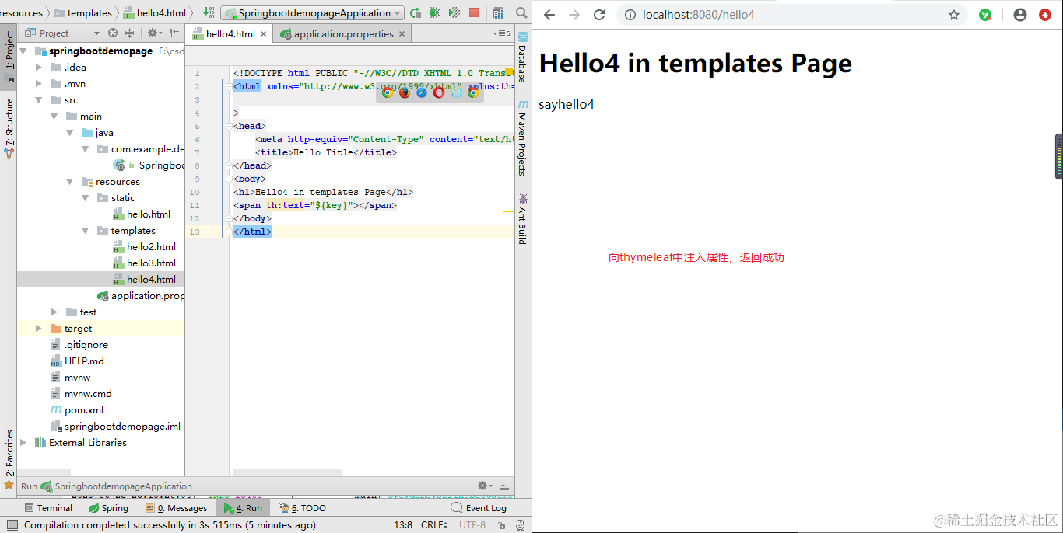The height and width of the screenshot is (533, 1063).
Task: Toggle the 4: Run tool window
Action: click(243, 508)
